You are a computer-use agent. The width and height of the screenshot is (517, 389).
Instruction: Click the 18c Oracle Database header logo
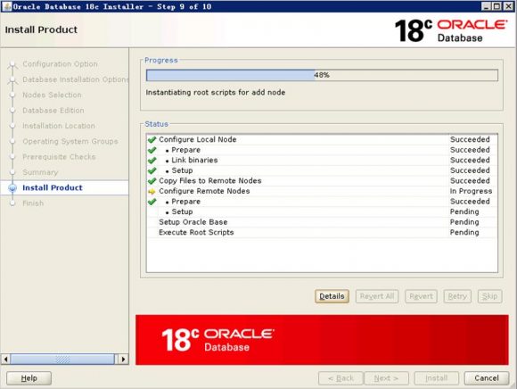pos(451,30)
